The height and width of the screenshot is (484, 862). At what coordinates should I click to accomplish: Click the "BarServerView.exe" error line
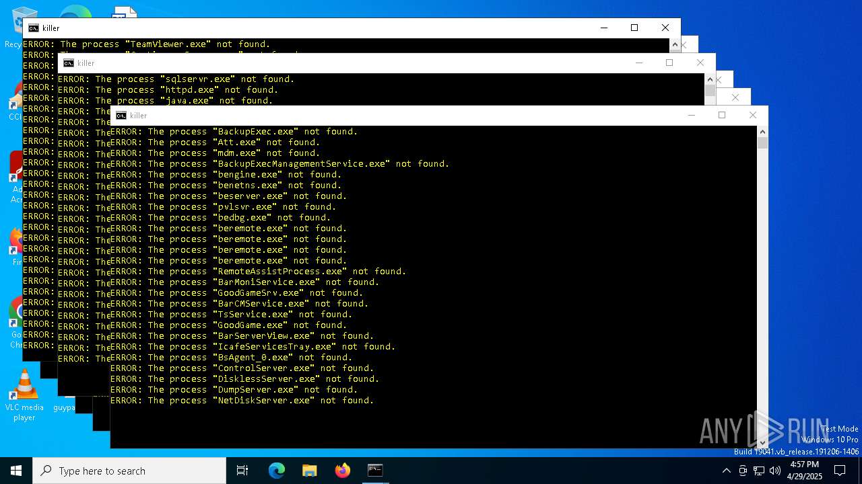242,336
